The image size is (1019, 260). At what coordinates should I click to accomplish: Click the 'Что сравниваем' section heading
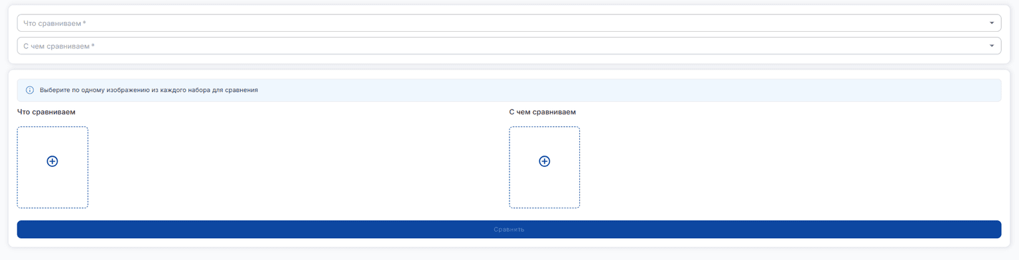(x=46, y=112)
